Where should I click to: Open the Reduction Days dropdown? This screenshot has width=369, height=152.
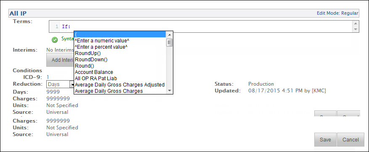[x=60, y=84]
